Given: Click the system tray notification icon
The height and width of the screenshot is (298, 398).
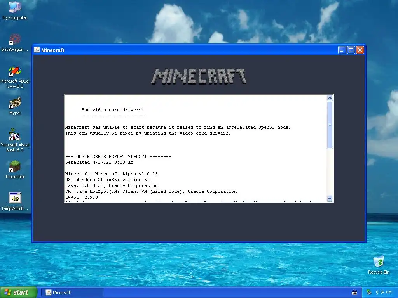Looking at the screenshot, I should (x=369, y=293).
